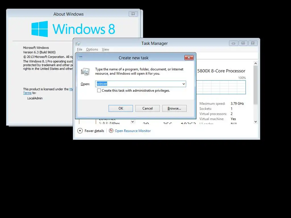Click the scroll up arrow in Task Manager

255,63
